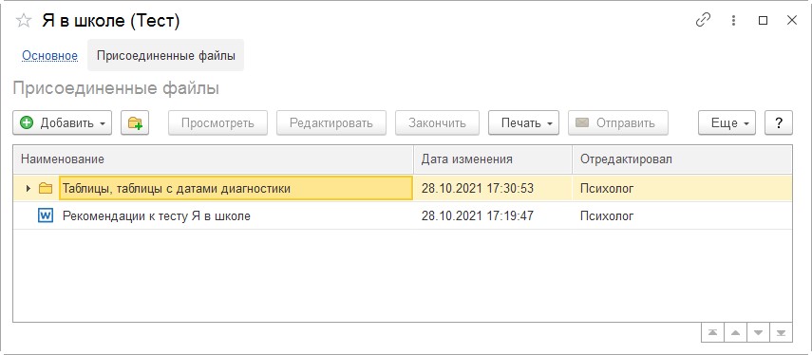Screen dimensions: 812x355
Task: Click the yellow folder icon in first row
Action: click(x=46, y=189)
